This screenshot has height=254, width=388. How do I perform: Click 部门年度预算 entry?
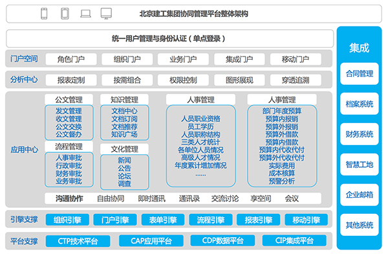pos(282,111)
